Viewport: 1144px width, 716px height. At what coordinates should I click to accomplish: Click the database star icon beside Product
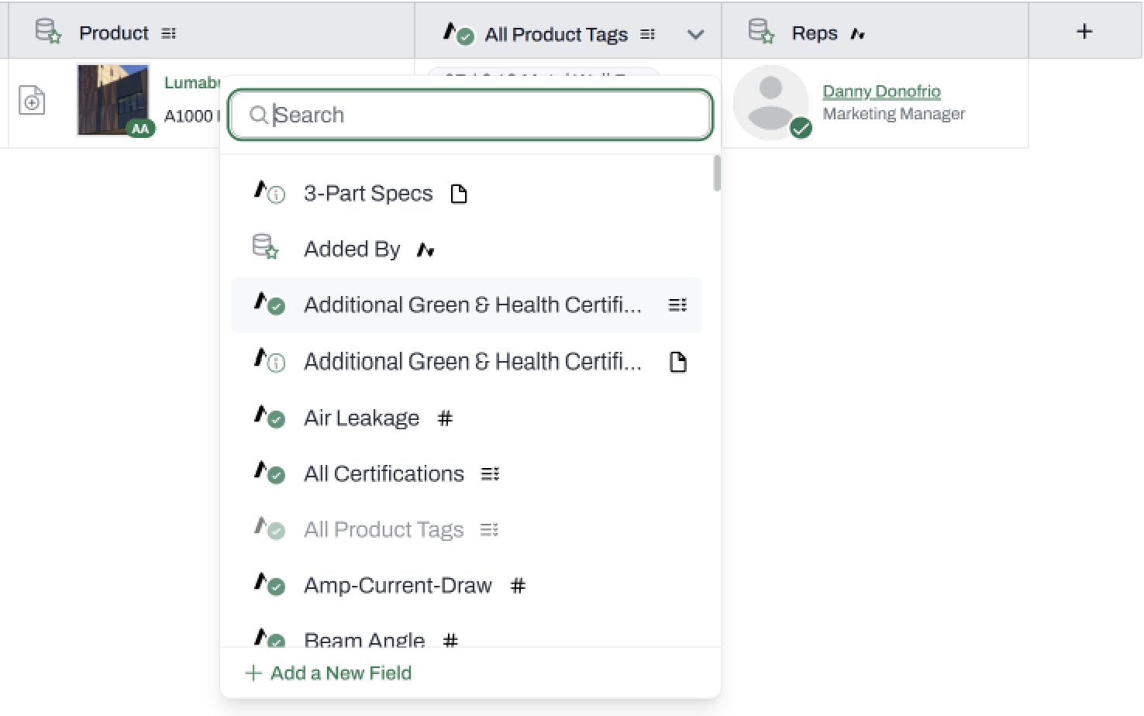[48, 32]
